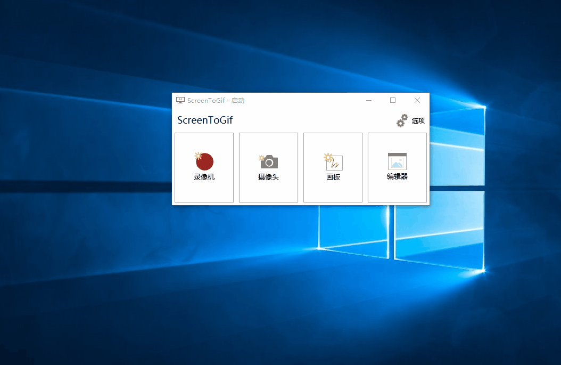Open the 录像机 screen recorder

(x=204, y=167)
